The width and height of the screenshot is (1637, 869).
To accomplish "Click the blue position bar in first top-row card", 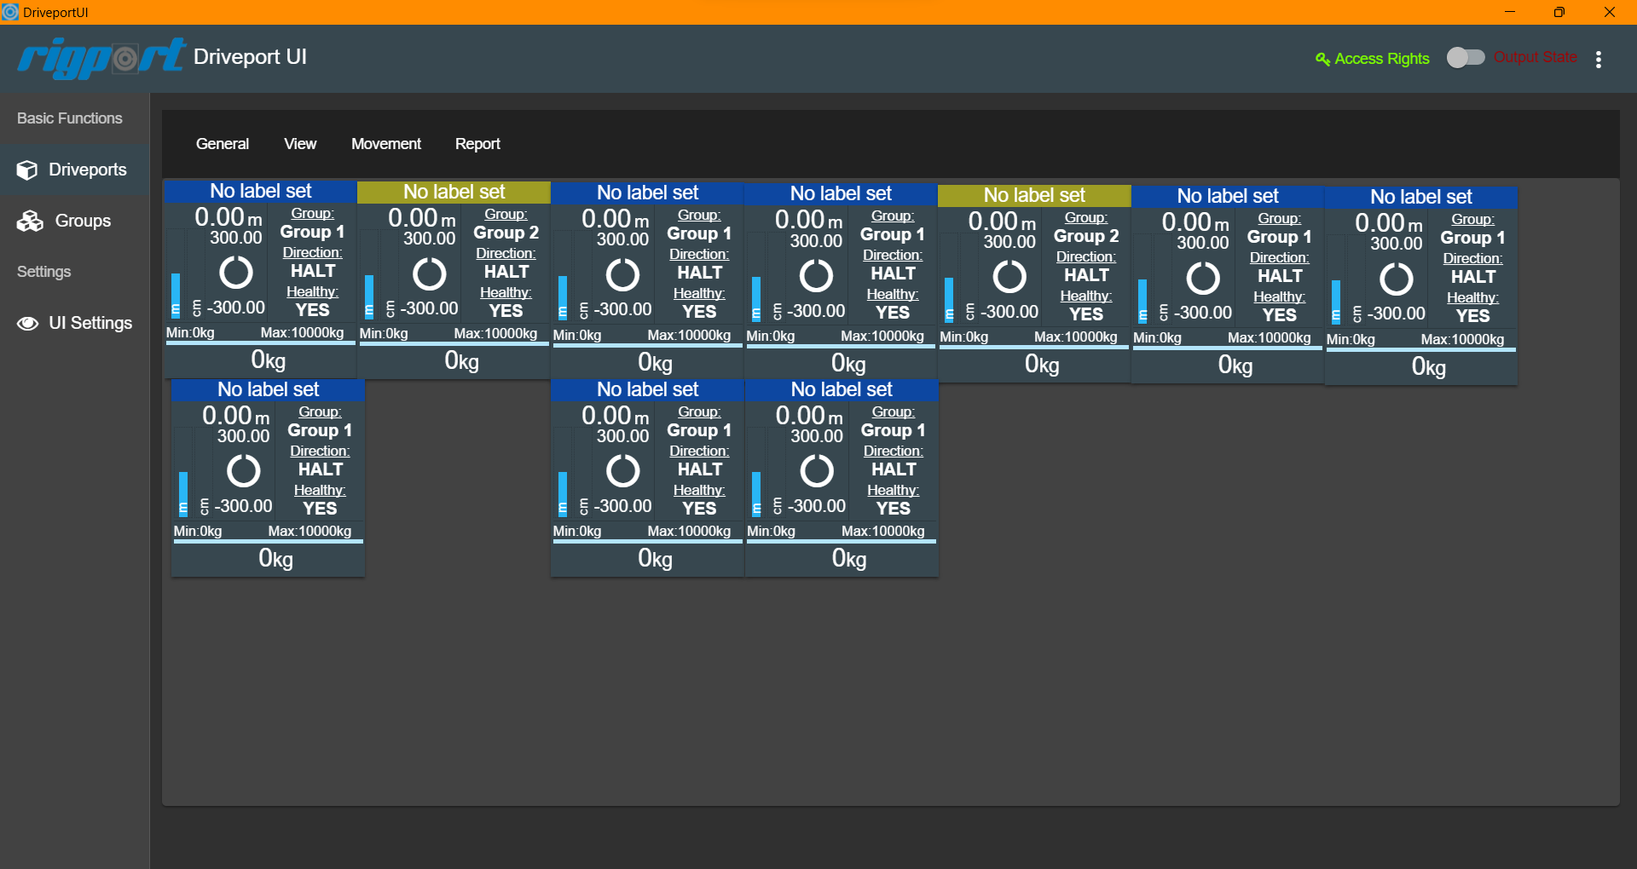I will click(176, 296).
